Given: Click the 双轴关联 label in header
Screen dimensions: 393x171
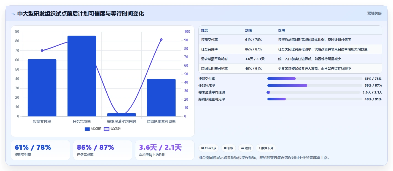Looking at the screenshot, I should [x=374, y=14].
